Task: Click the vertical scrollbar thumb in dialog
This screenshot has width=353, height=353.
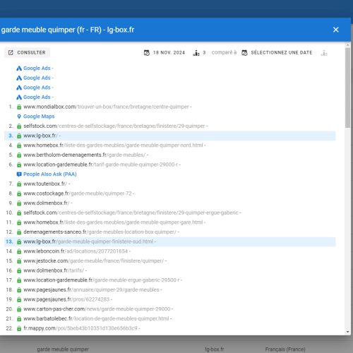Action: (348, 88)
